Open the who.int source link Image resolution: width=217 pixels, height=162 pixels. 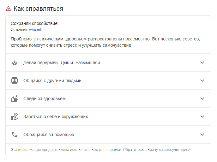coord(35,30)
